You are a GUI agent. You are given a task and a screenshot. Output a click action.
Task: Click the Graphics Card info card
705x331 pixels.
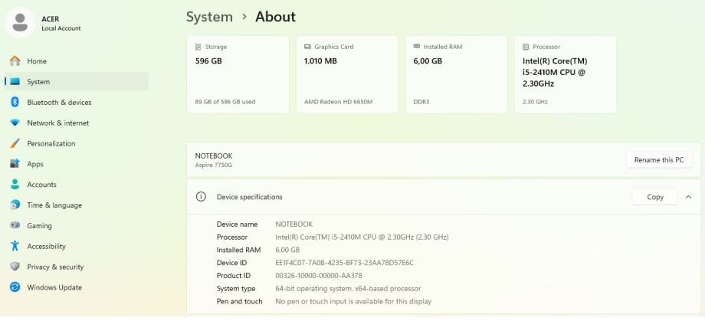[346, 74]
